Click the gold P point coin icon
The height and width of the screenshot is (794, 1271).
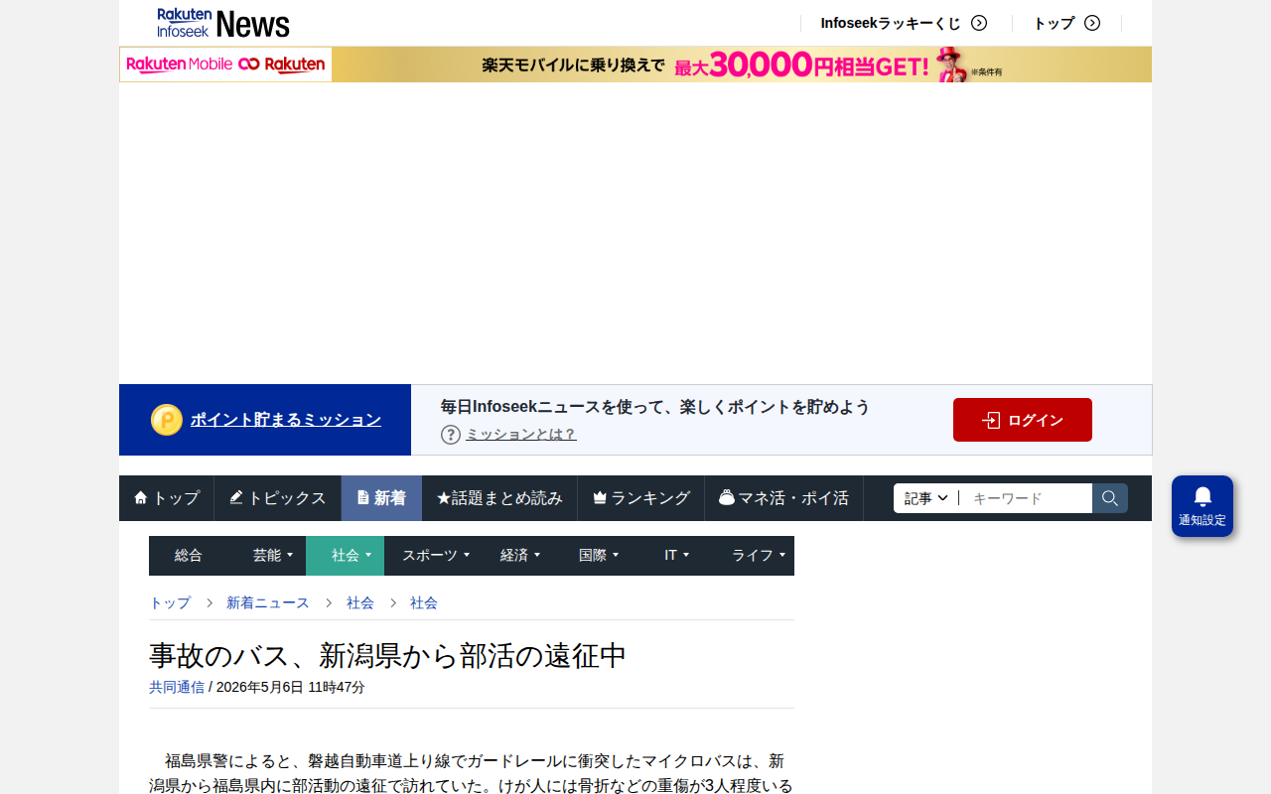[x=167, y=420]
